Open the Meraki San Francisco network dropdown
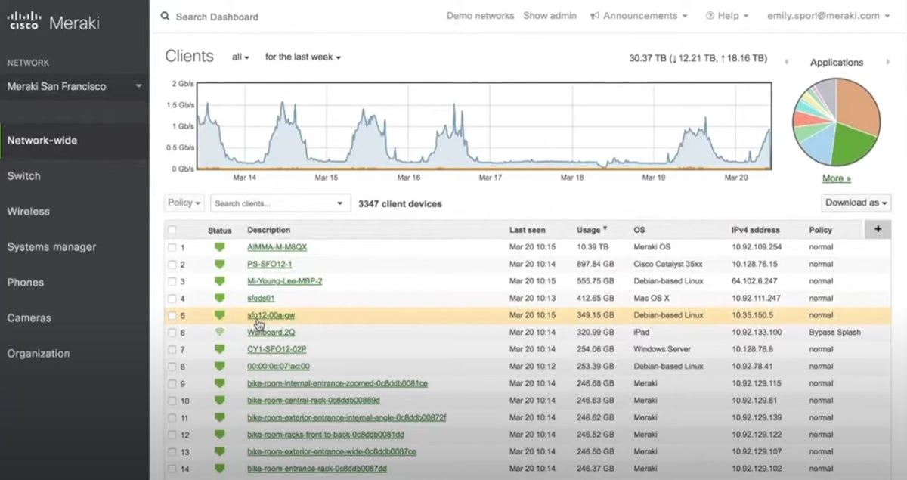 75,86
